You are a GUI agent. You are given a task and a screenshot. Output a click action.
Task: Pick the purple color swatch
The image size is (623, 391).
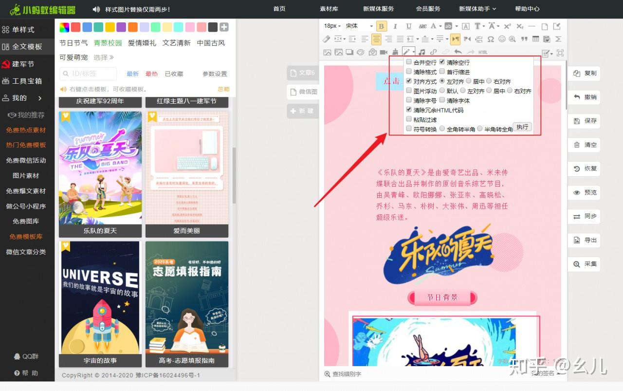pyautogui.click(x=121, y=27)
